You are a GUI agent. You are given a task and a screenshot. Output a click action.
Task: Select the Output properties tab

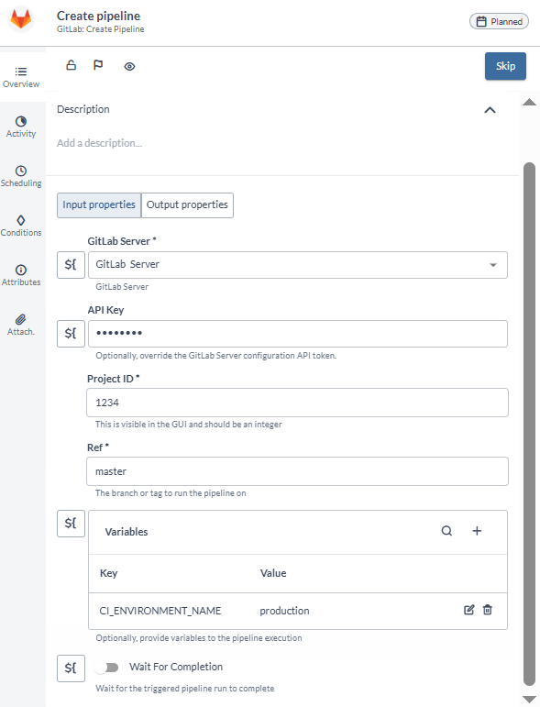point(187,205)
